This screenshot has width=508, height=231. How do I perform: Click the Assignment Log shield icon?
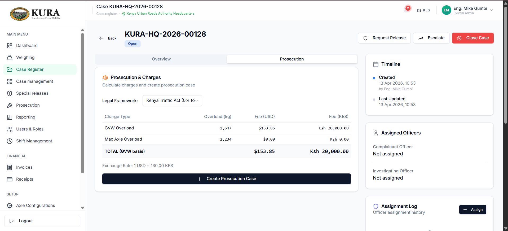(x=376, y=206)
